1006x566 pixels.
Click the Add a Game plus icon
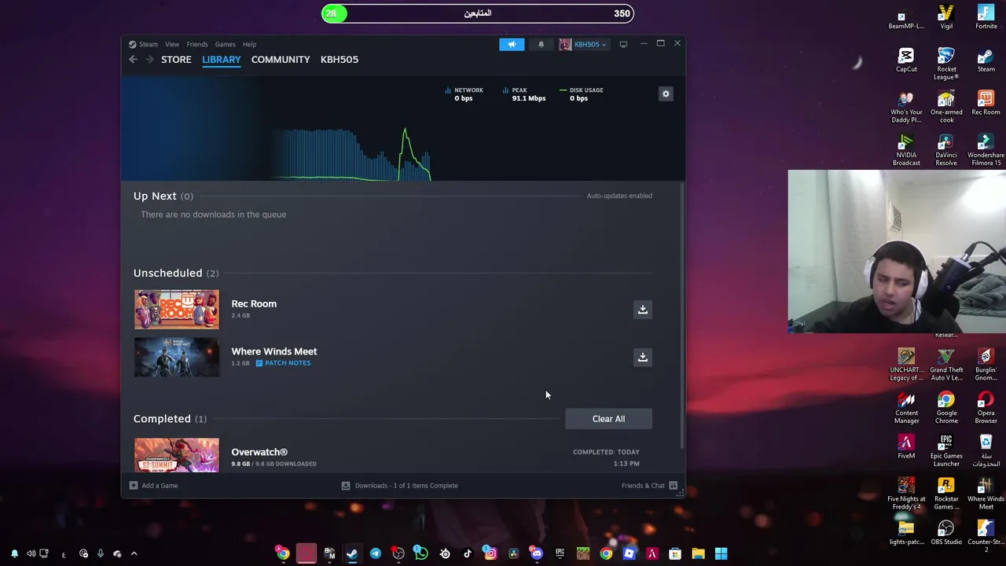point(133,485)
